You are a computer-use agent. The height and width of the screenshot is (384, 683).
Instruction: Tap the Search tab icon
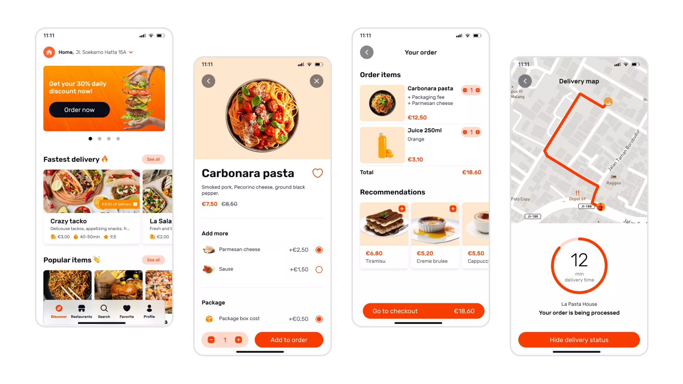104,308
